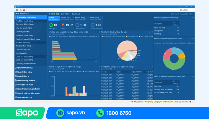Click the Quản lý nhân sự, tiền lương icon
The height and width of the screenshot is (120, 209).
16,93
